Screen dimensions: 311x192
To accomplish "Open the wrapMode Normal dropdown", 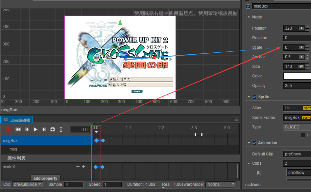I will (x=221, y=184).
